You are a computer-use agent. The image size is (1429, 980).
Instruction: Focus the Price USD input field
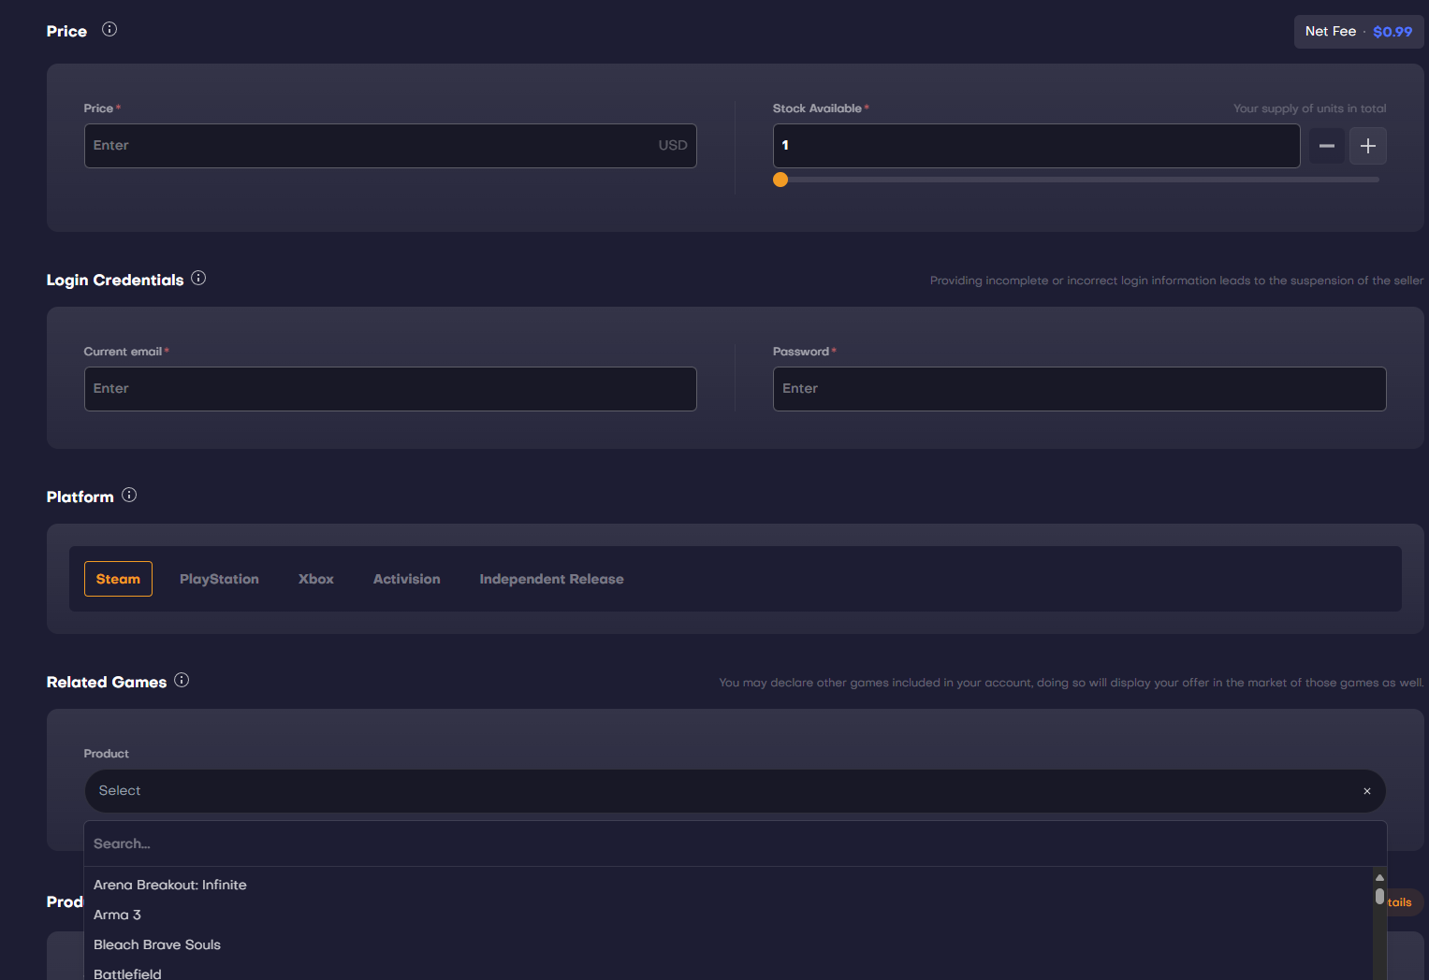coord(374,146)
